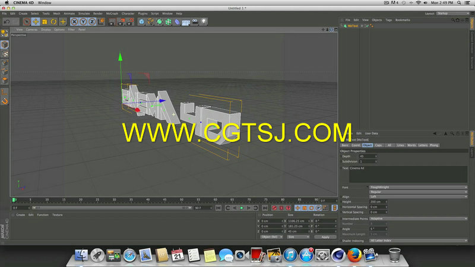Toggle Position keyframe recording icon
This screenshot has width=475, height=267.
297,208
